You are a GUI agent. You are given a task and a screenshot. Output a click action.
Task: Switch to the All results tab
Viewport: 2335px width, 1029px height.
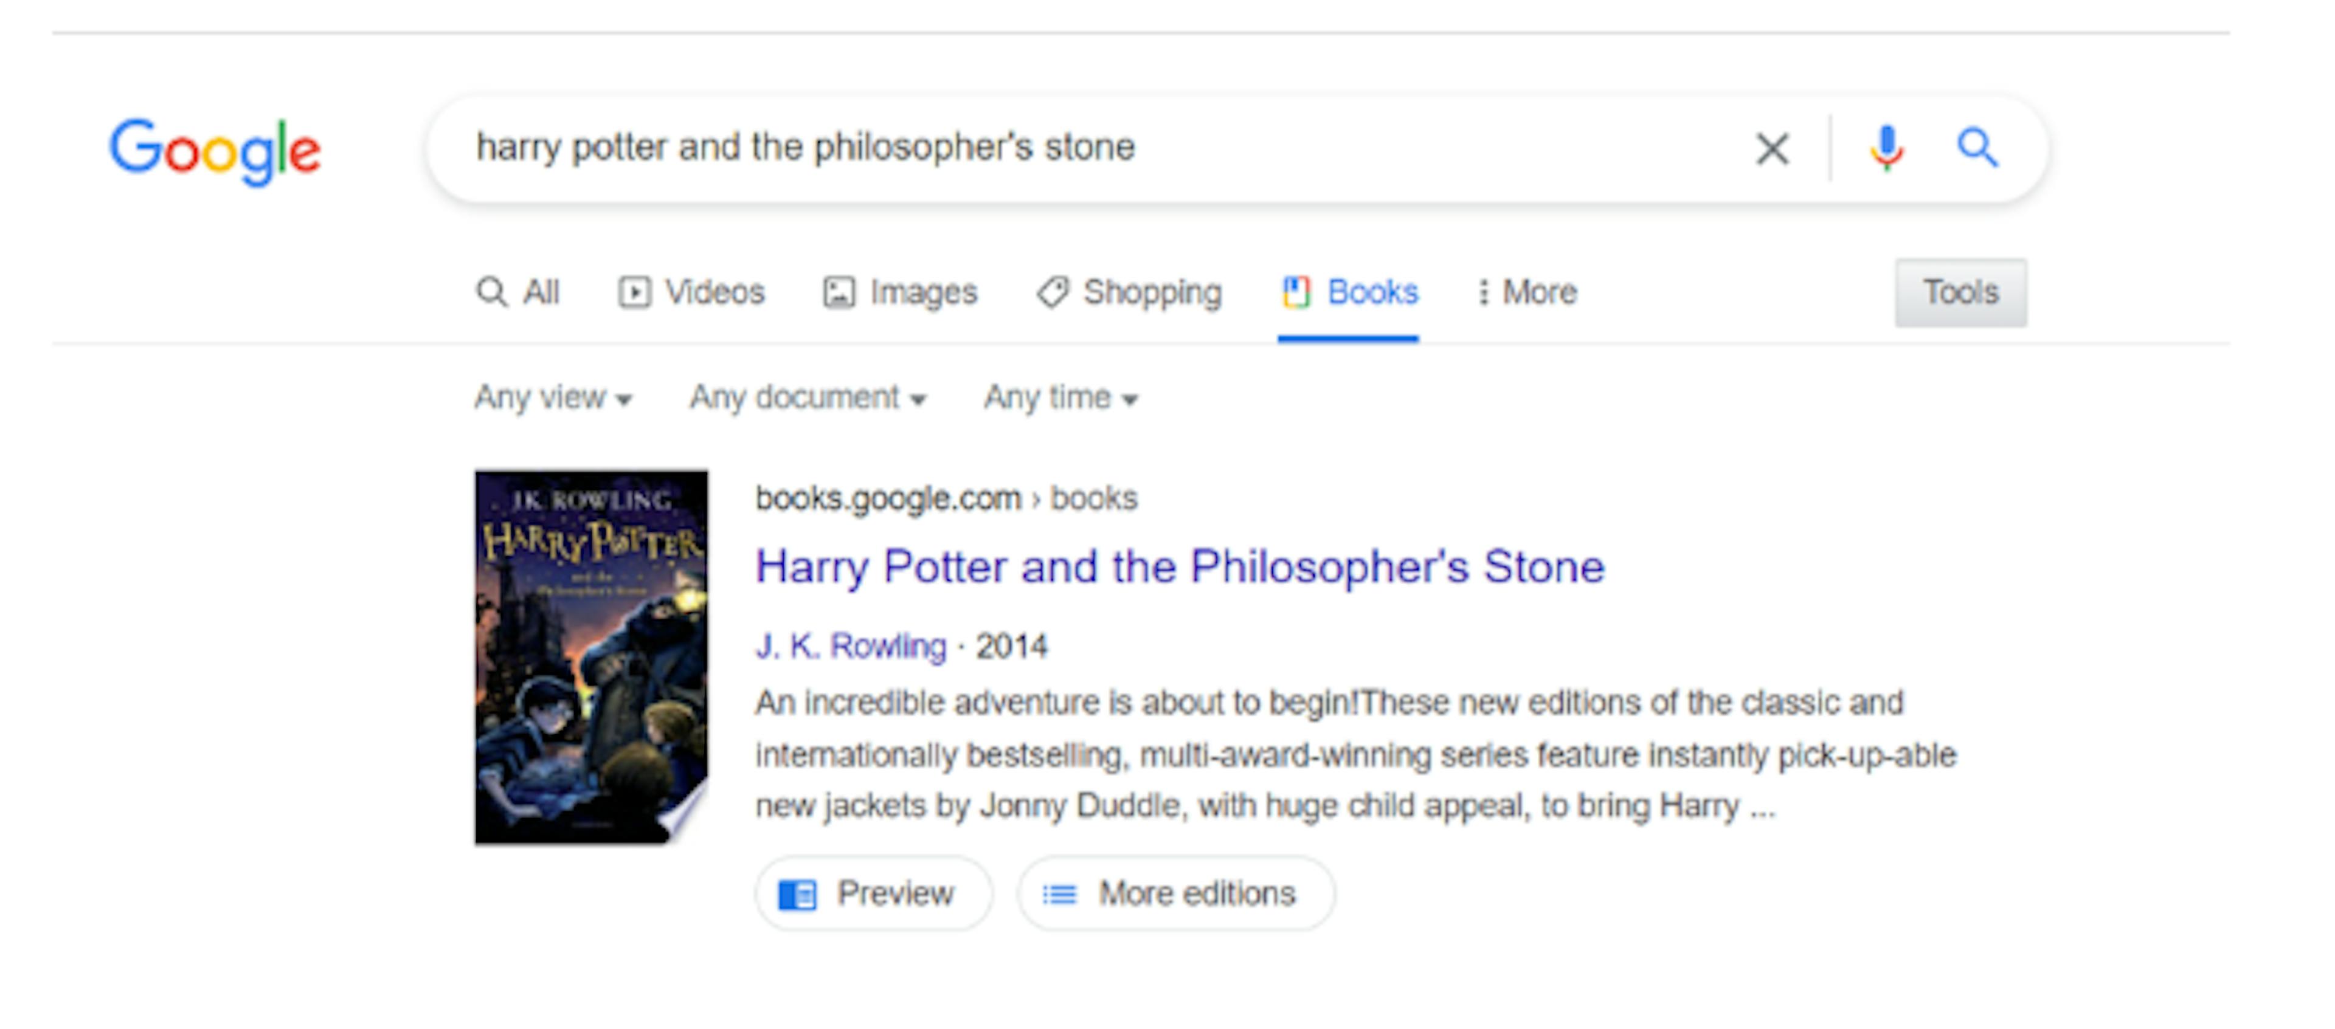[x=519, y=292]
